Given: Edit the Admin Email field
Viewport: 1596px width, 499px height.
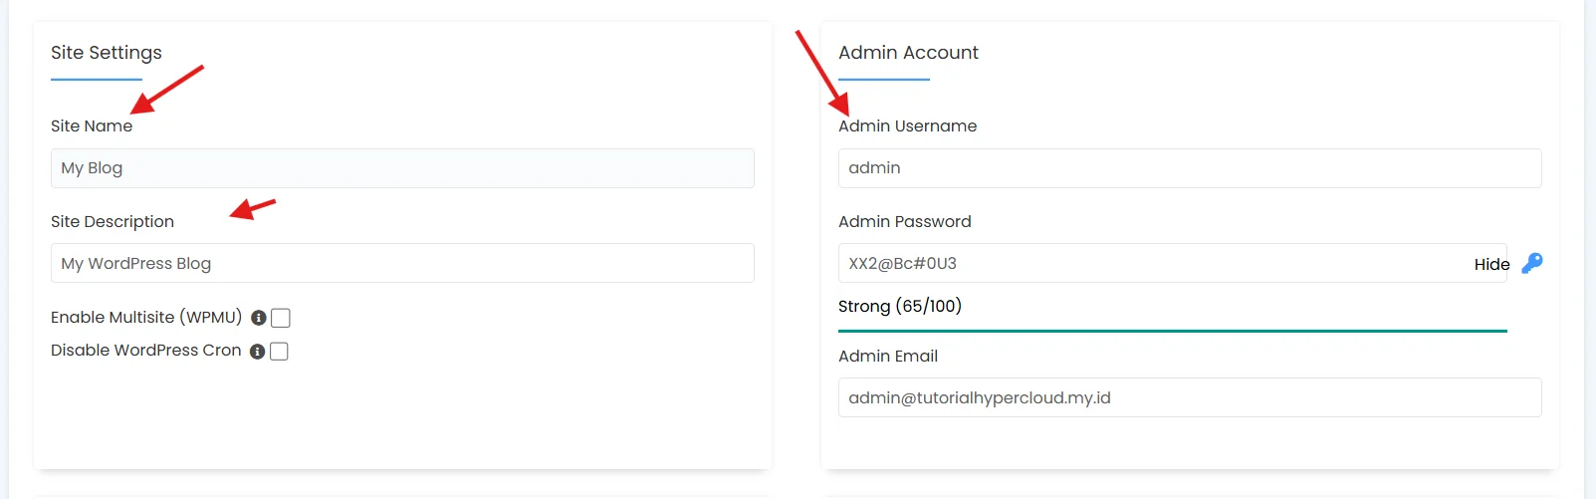Looking at the screenshot, I should point(1190,397).
